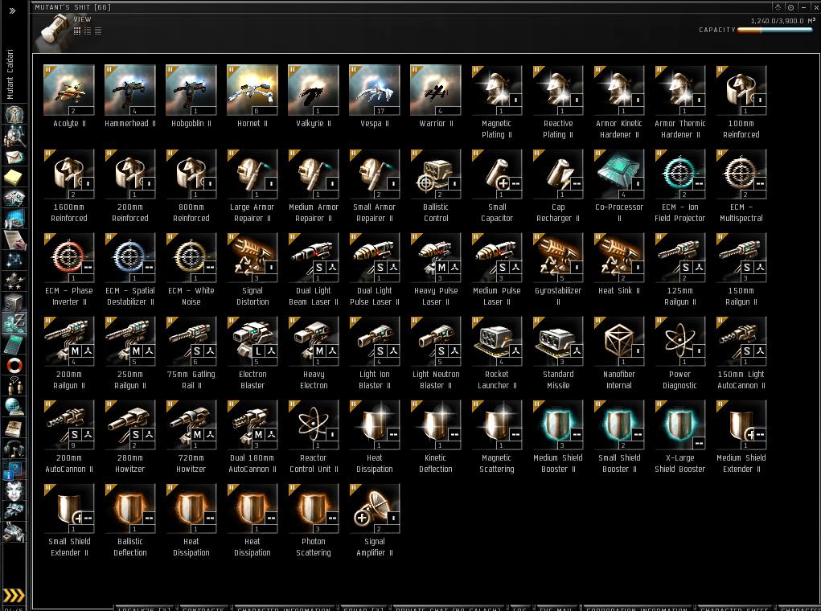Open the five stars sidebar icon

pyautogui.click(x=14, y=281)
